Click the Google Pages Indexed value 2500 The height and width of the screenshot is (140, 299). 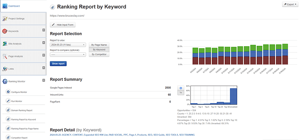pos(168,88)
